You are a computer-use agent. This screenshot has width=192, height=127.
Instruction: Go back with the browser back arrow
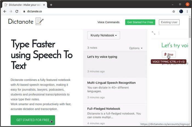point(5,12)
